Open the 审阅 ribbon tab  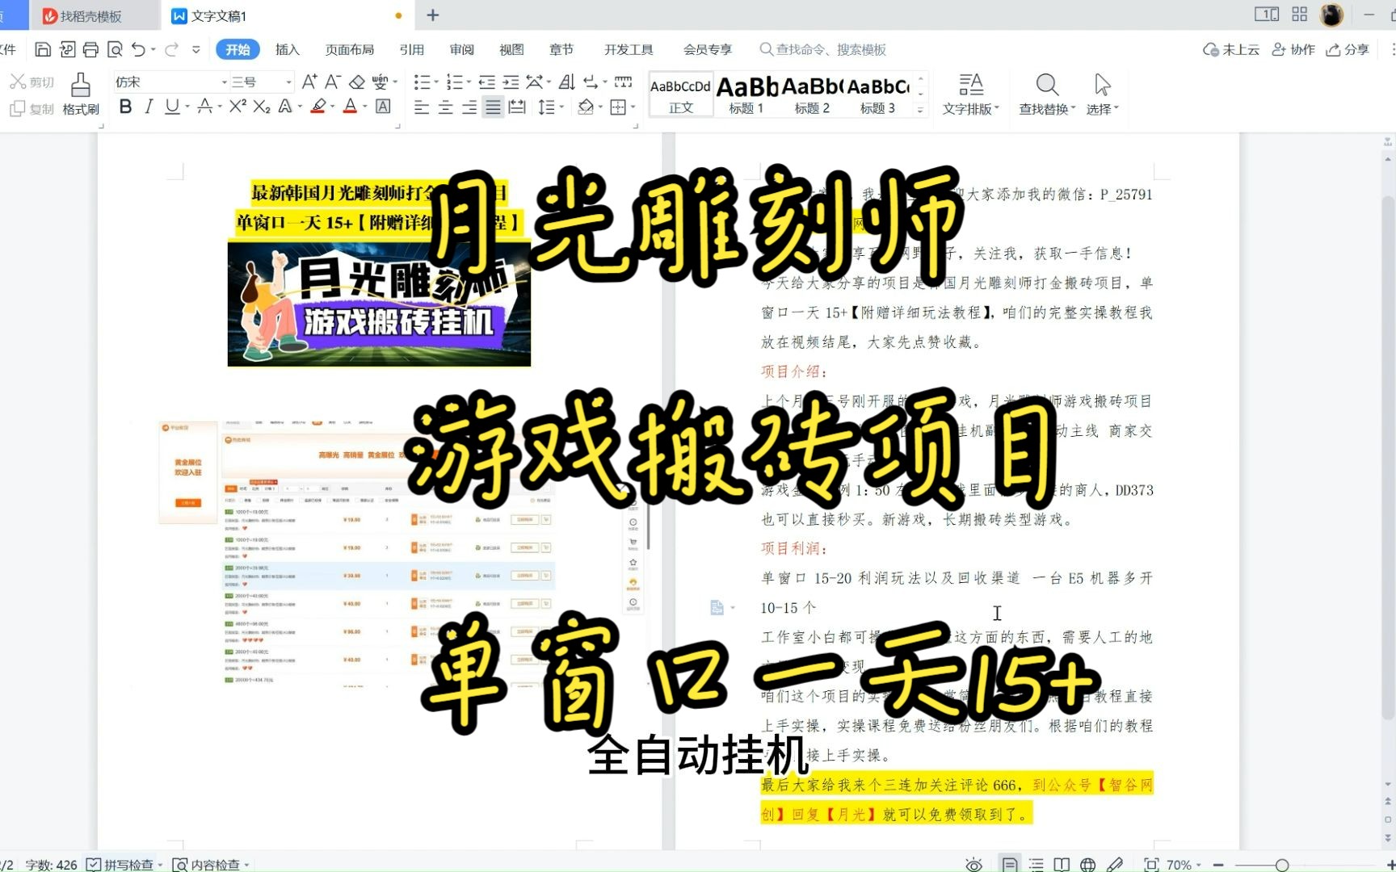(461, 49)
